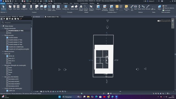Click the Texto do modelo tool

point(81,8)
